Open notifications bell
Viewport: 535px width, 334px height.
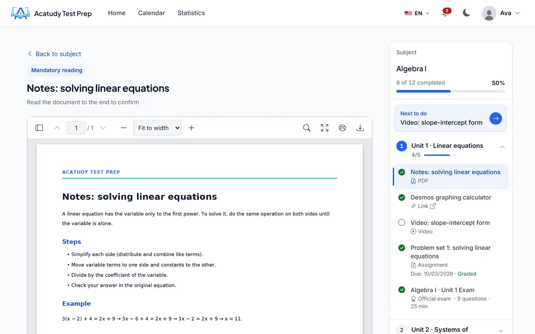(445, 13)
